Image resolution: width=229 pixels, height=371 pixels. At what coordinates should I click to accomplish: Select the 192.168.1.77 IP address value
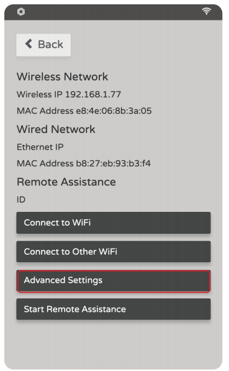coord(93,94)
